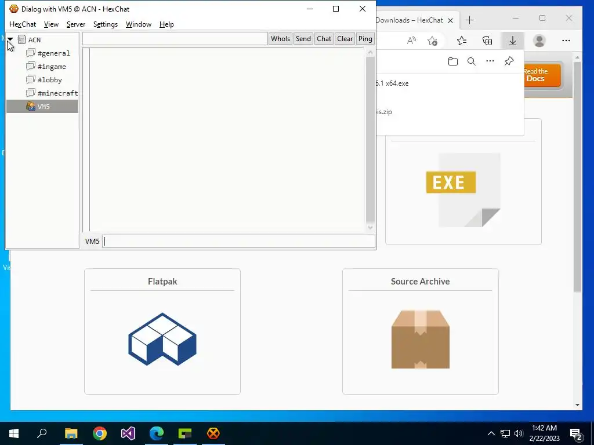Collapse the ACN server tree node

click(10, 39)
